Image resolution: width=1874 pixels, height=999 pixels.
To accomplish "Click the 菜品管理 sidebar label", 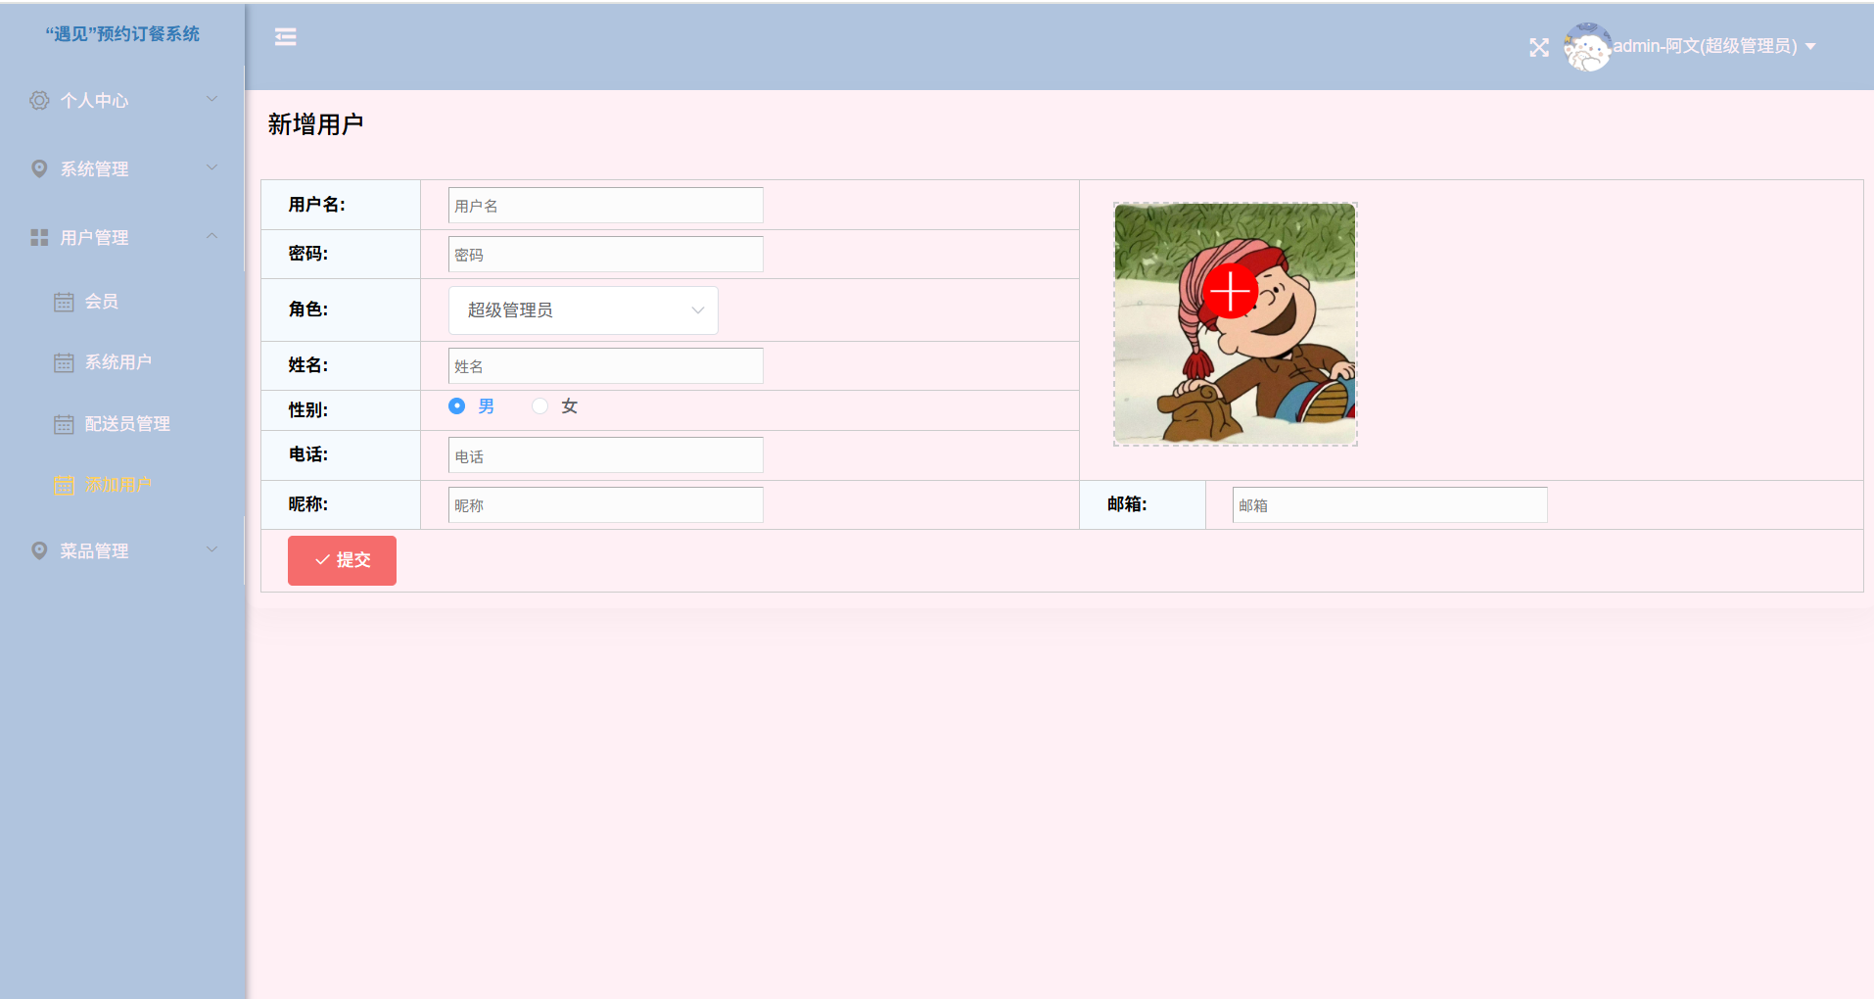I will [x=94, y=550].
